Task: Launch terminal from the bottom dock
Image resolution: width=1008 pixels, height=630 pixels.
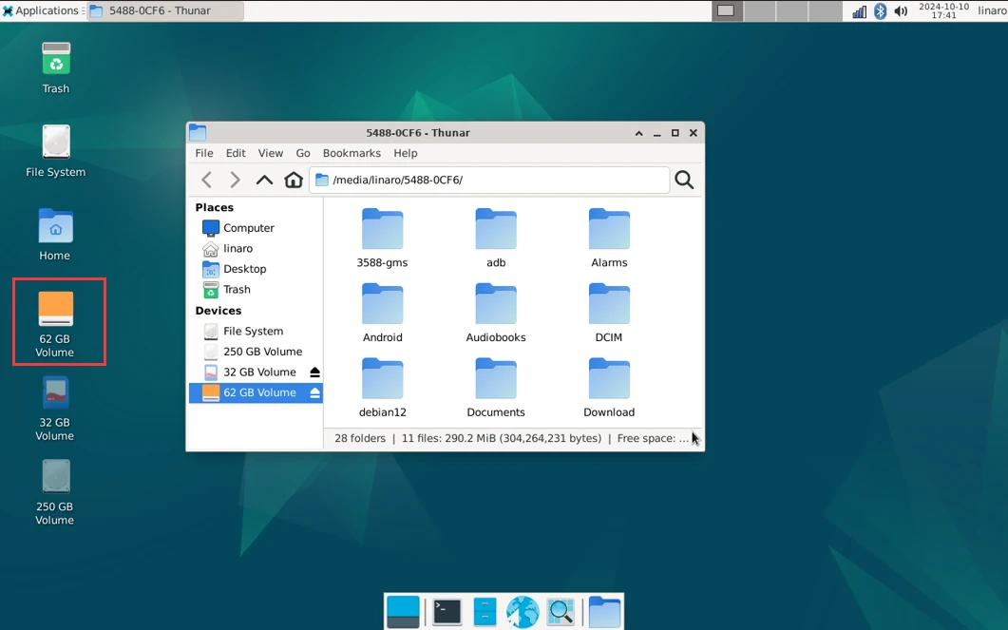Action: coord(447,611)
